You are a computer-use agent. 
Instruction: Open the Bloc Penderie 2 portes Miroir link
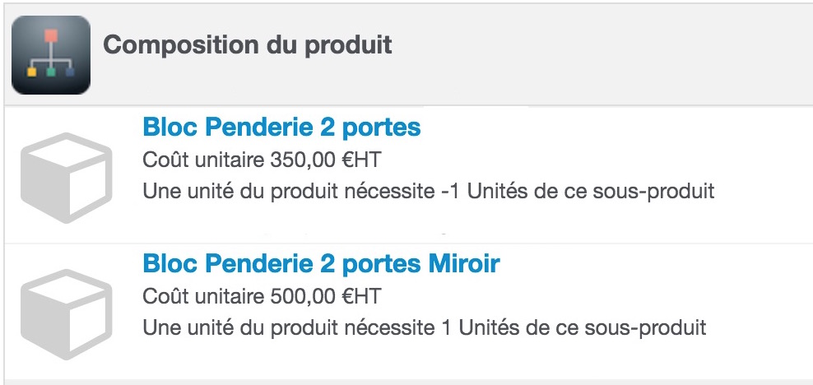pos(321,263)
